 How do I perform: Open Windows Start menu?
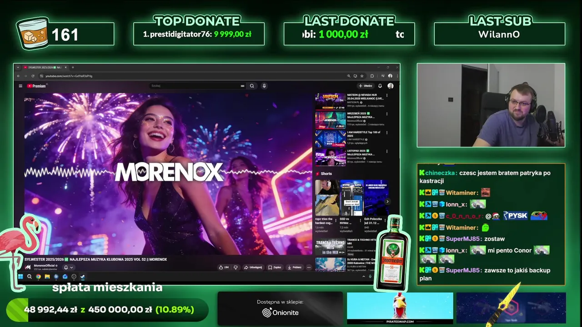20,277
